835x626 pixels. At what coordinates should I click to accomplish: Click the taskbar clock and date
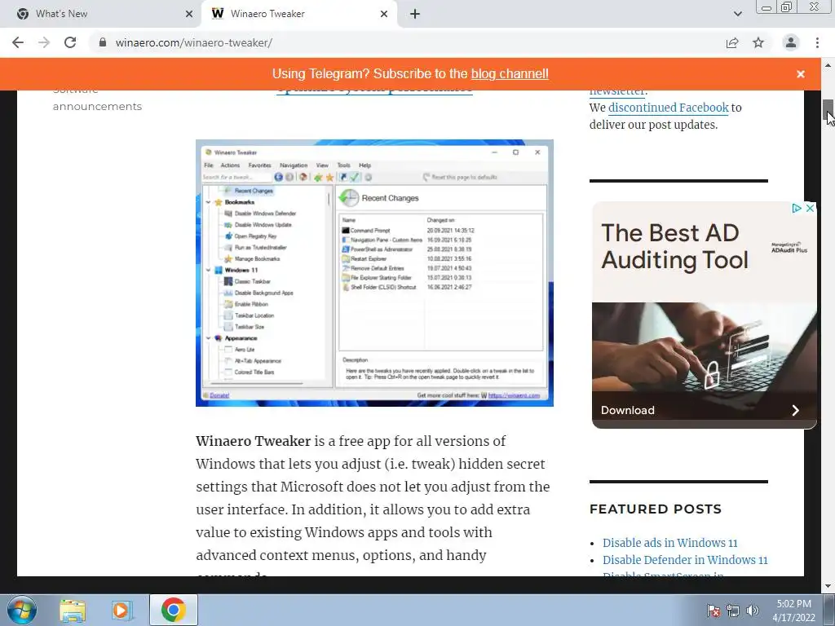point(793,611)
